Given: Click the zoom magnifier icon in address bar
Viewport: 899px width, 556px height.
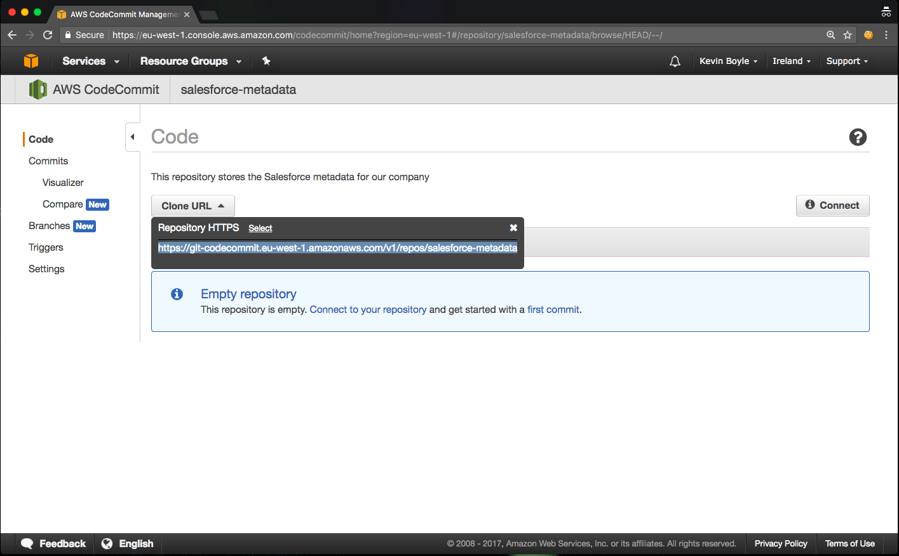Looking at the screenshot, I should pos(830,35).
